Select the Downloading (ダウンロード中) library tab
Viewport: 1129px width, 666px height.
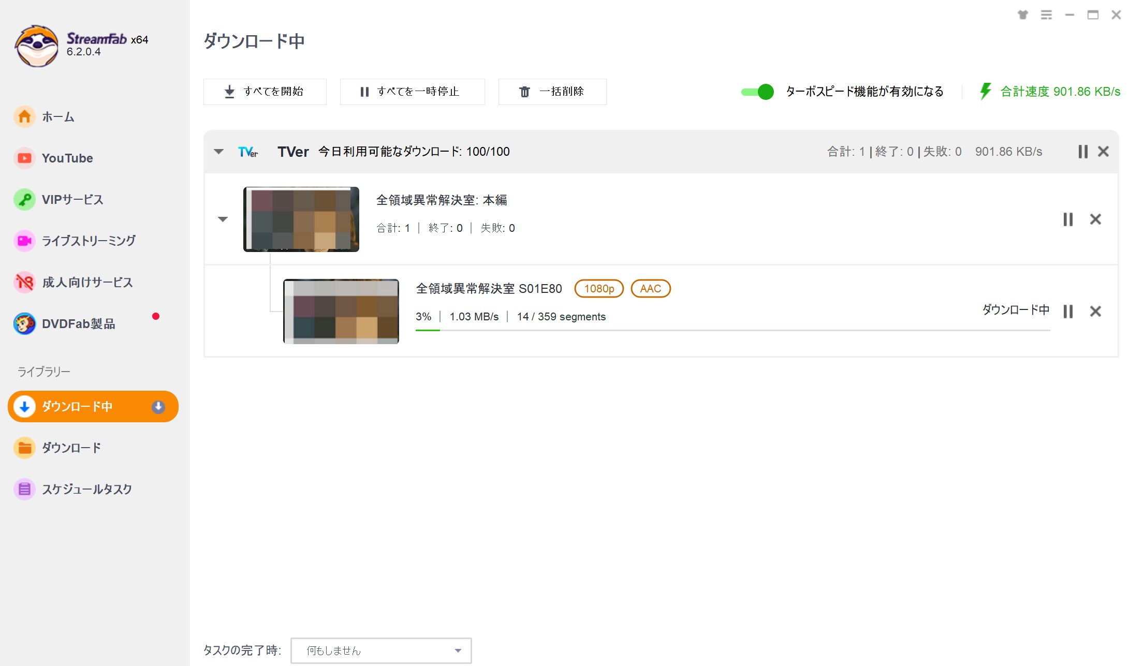(x=93, y=407)
